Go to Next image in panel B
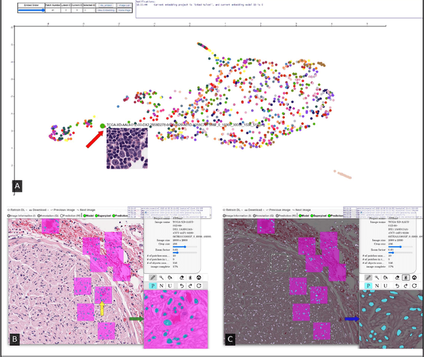Screen dimensions: 424x357 [x=86, y=210]
